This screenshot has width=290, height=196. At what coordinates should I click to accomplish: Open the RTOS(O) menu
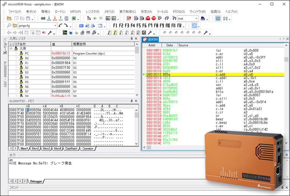pyautogui.click(x=179, y=12)
